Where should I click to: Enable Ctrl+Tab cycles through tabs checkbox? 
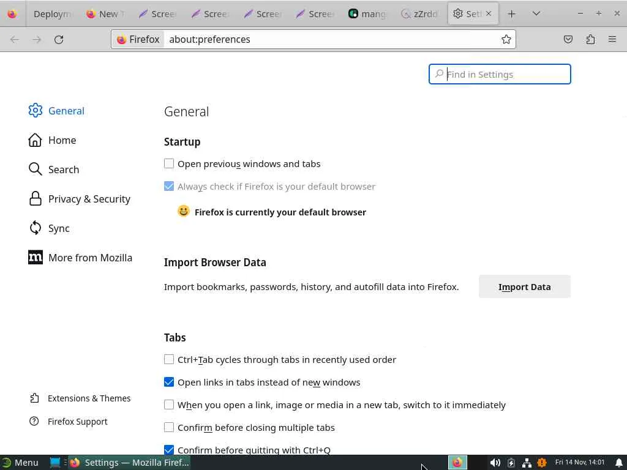169,359
